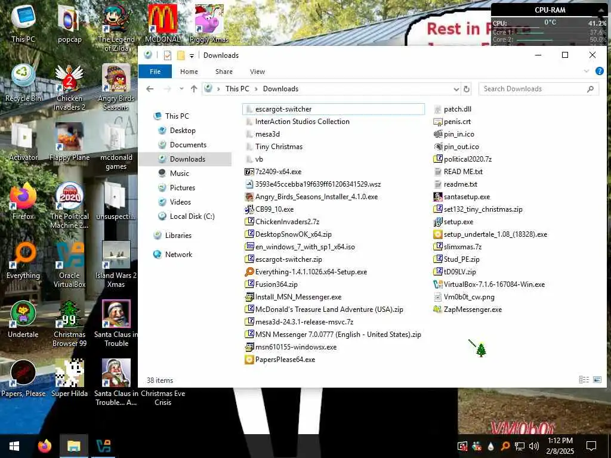Open the View ribbon tab

pyautogui.click(x=257, y=72)
